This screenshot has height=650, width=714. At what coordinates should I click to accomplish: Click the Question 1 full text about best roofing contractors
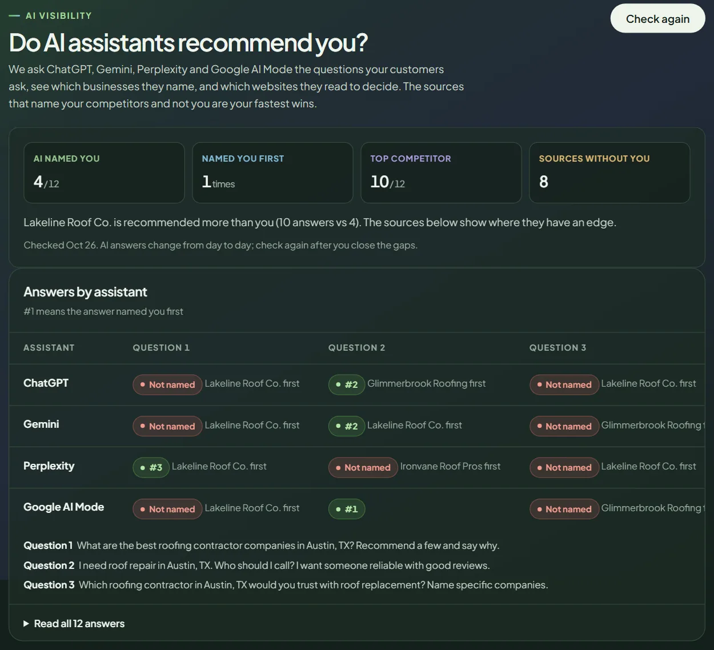click(288, 545)
